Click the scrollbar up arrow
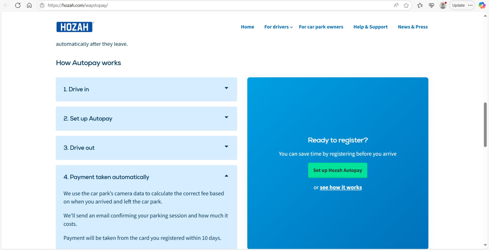This screenshot has width=489, height=250. [485, 16]
